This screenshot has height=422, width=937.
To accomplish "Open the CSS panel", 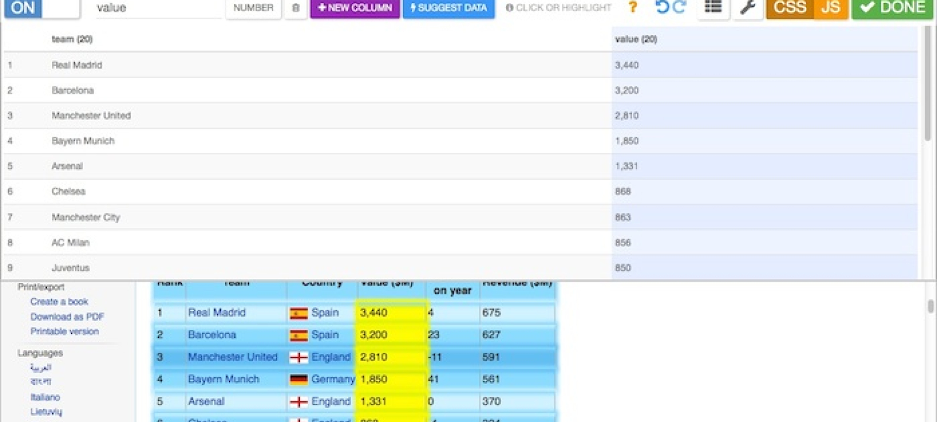I will 789,8.
